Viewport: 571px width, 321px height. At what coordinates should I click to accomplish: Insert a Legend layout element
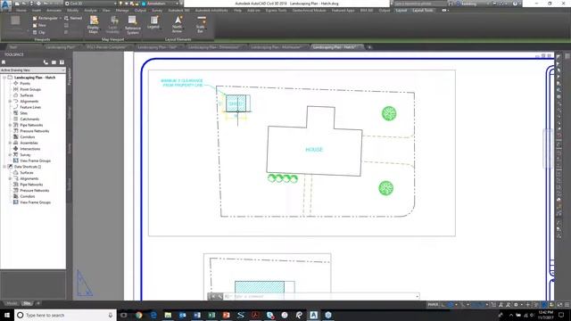tap(153, 22)
